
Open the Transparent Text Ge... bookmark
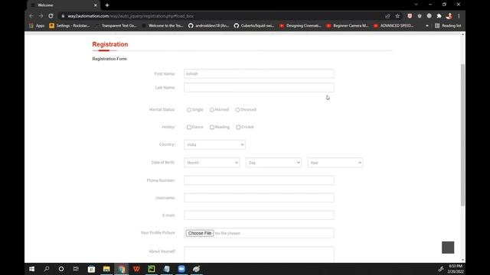point(116,25)
